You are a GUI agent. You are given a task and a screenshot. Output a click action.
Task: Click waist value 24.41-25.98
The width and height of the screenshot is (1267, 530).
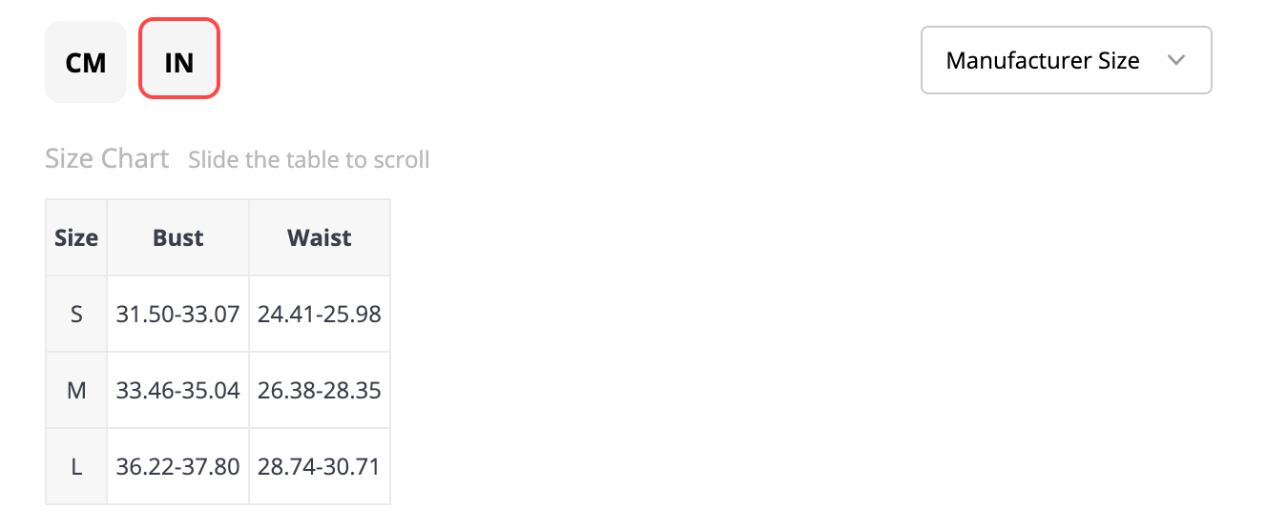(x=320, y=314)
